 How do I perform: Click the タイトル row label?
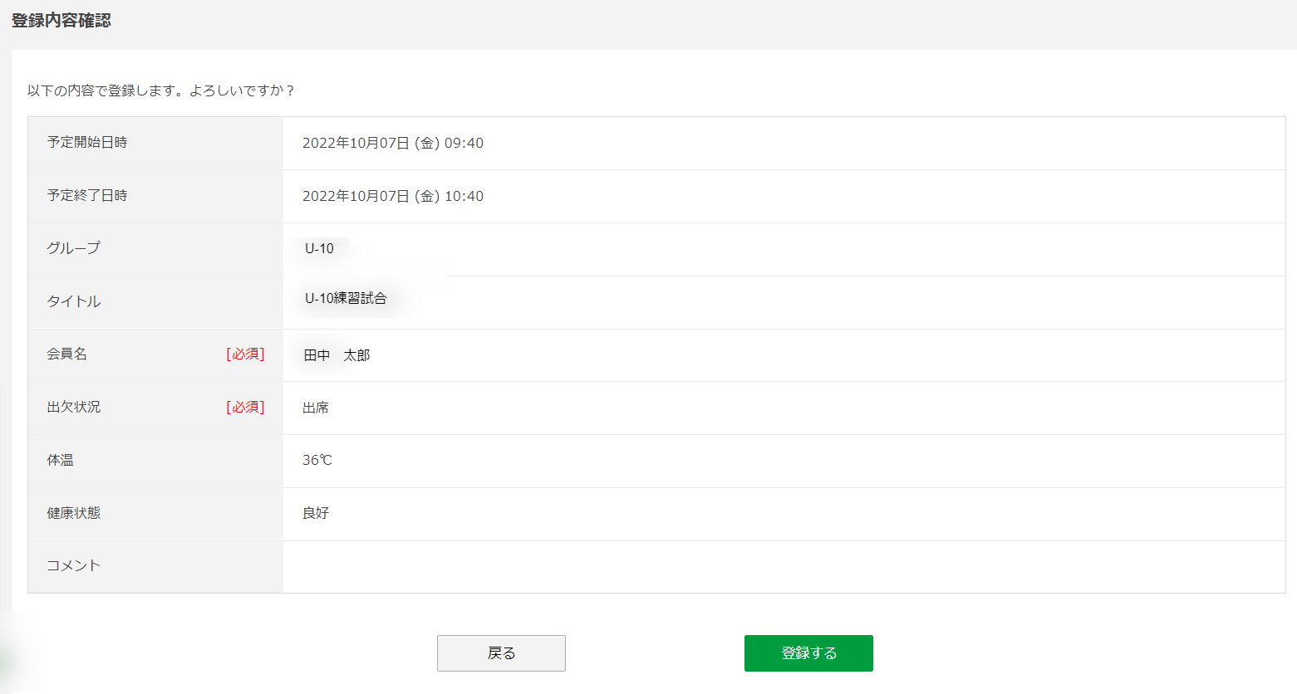(x=74, y=301)
